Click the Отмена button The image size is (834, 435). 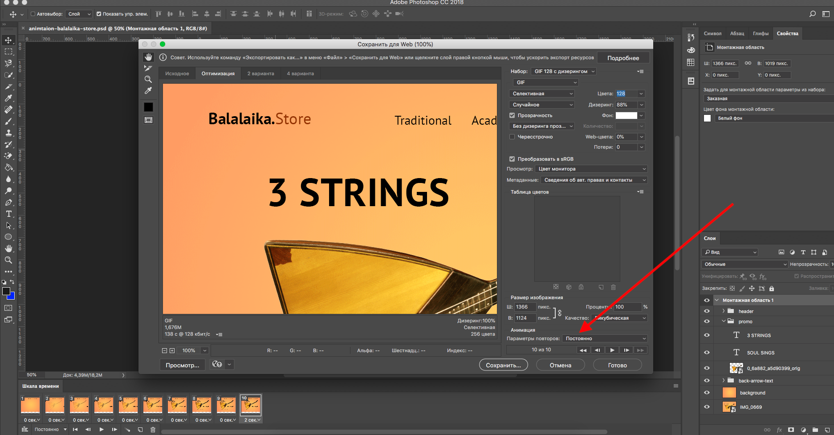point(560,365)
